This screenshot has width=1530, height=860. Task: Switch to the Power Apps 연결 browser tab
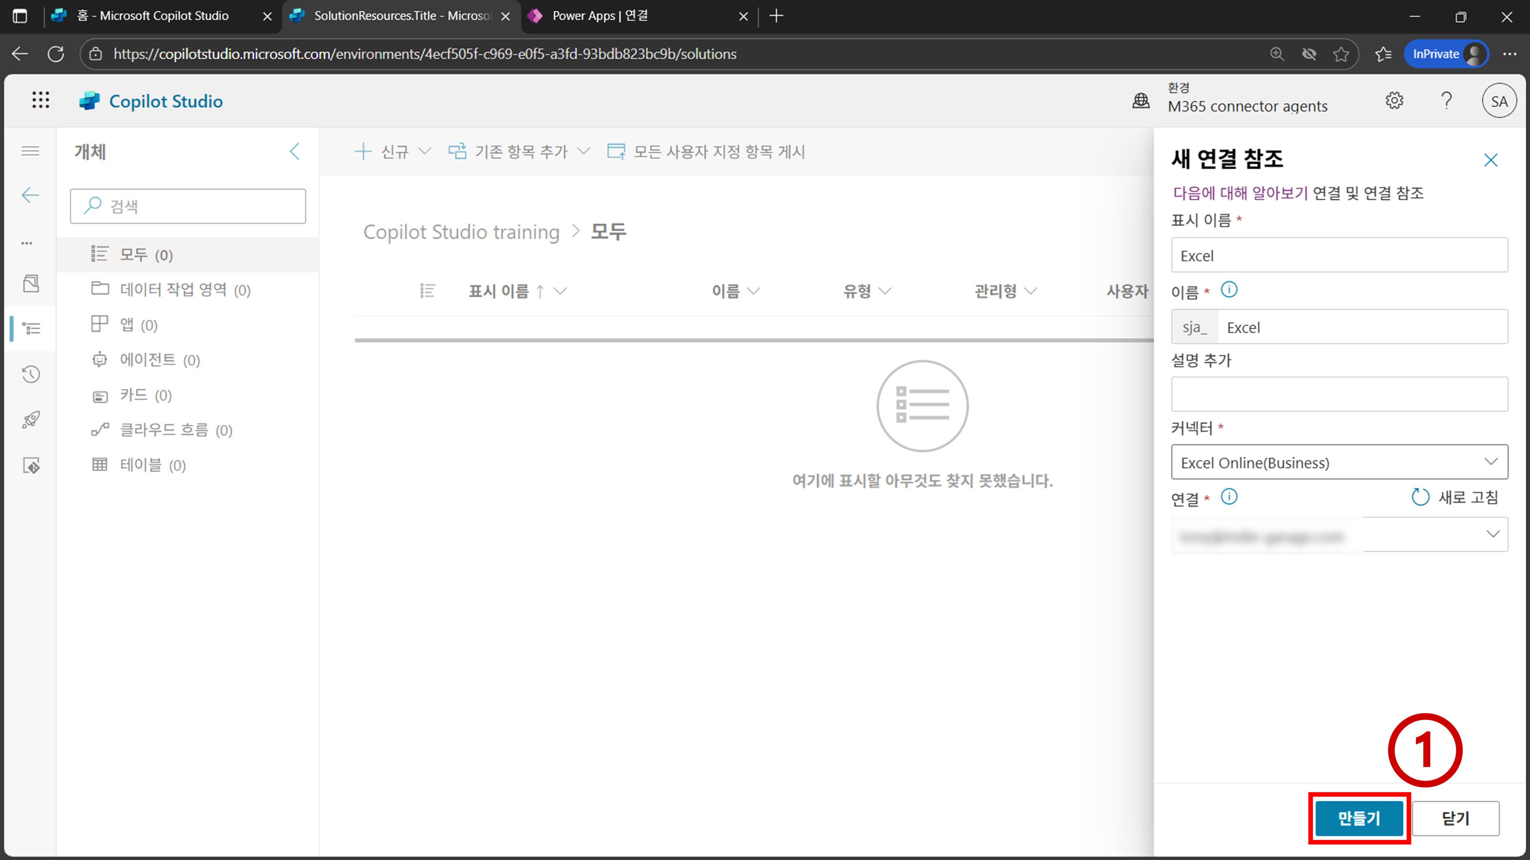coord(600,16)
